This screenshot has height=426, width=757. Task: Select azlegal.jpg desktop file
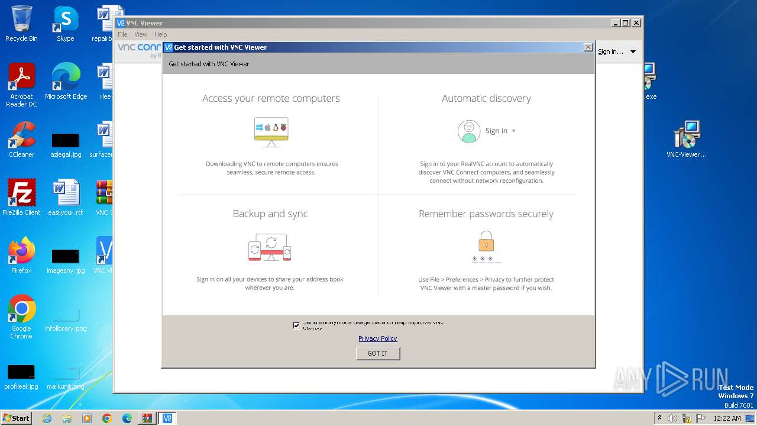(66, 144)
